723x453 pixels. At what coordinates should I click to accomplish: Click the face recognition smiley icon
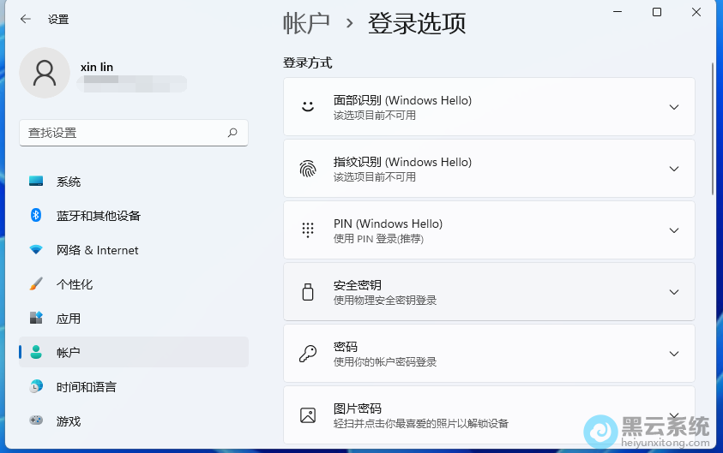[307, 107]
